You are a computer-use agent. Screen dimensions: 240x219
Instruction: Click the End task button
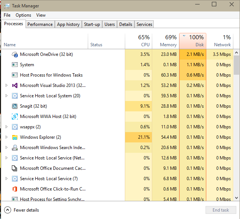[x=221, y=210]
